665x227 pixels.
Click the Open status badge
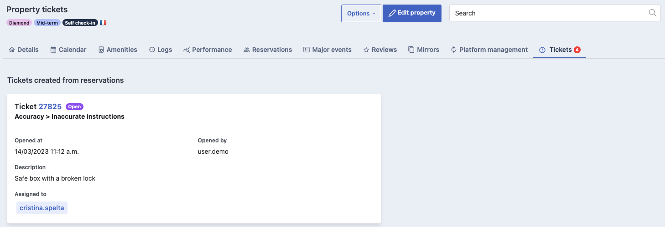click(x=74, y=107)
